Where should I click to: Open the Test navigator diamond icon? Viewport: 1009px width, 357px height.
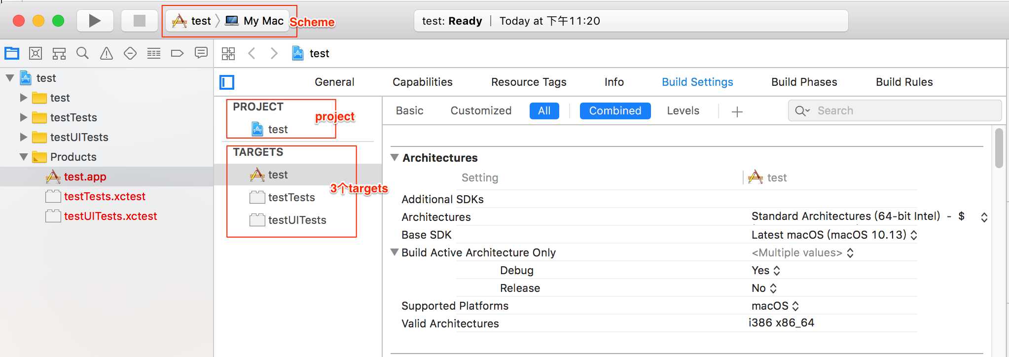(130, 53)
